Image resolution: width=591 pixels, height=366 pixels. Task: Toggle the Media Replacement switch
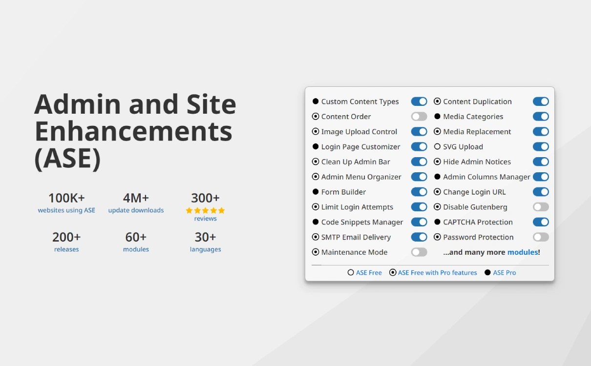click(541, 132)
